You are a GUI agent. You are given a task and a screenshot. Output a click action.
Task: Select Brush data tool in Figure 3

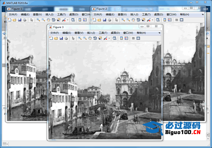(x=105, y=38)
